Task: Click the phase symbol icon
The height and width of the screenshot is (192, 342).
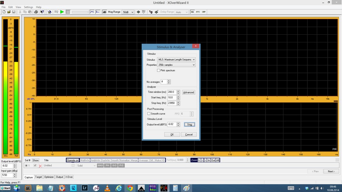Action: coord(138,12)
